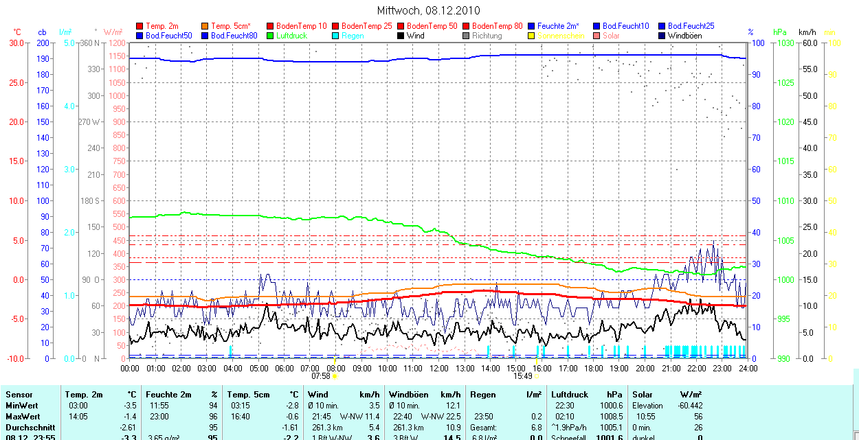Click the 15:49 sunset marker
Viewport: 859px width, 440px height.
(523, 376)
